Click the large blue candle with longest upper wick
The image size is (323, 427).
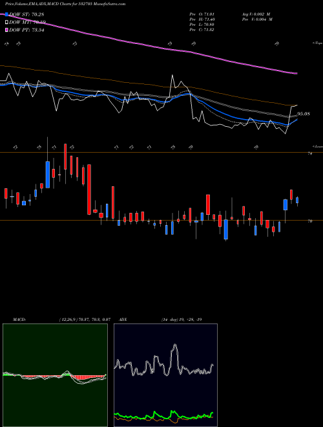click(48, 174)
